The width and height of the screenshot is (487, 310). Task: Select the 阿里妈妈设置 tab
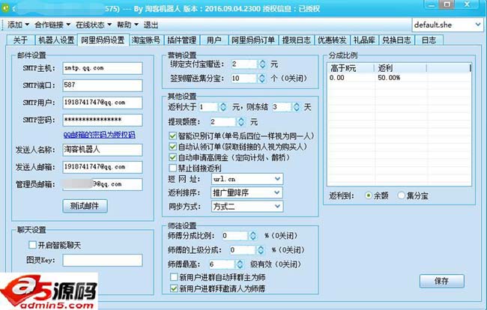(x=103, y=40)
